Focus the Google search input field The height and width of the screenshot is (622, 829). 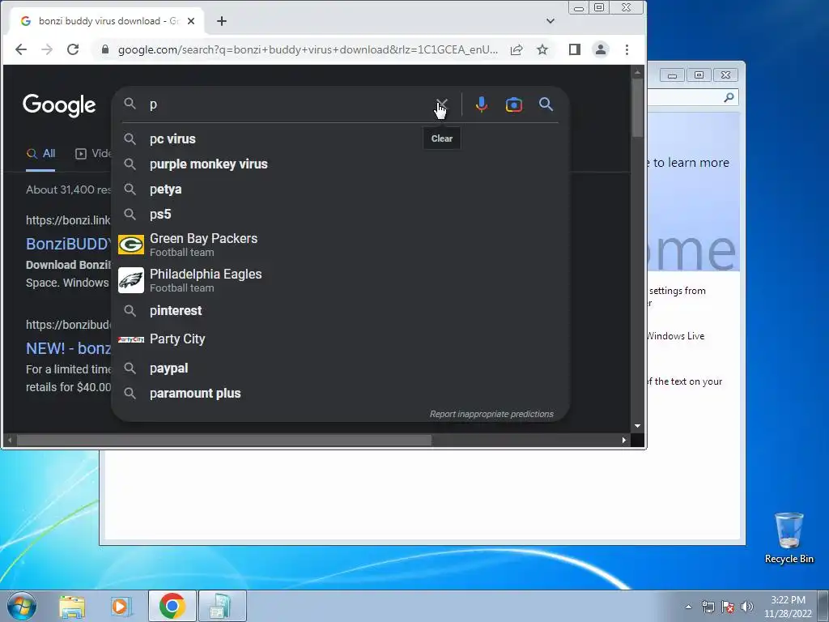tap(290, 104)
